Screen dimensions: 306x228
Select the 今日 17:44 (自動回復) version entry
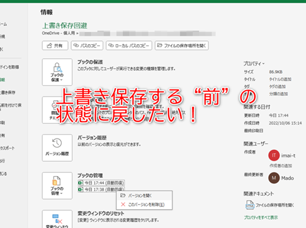(101, 183)
